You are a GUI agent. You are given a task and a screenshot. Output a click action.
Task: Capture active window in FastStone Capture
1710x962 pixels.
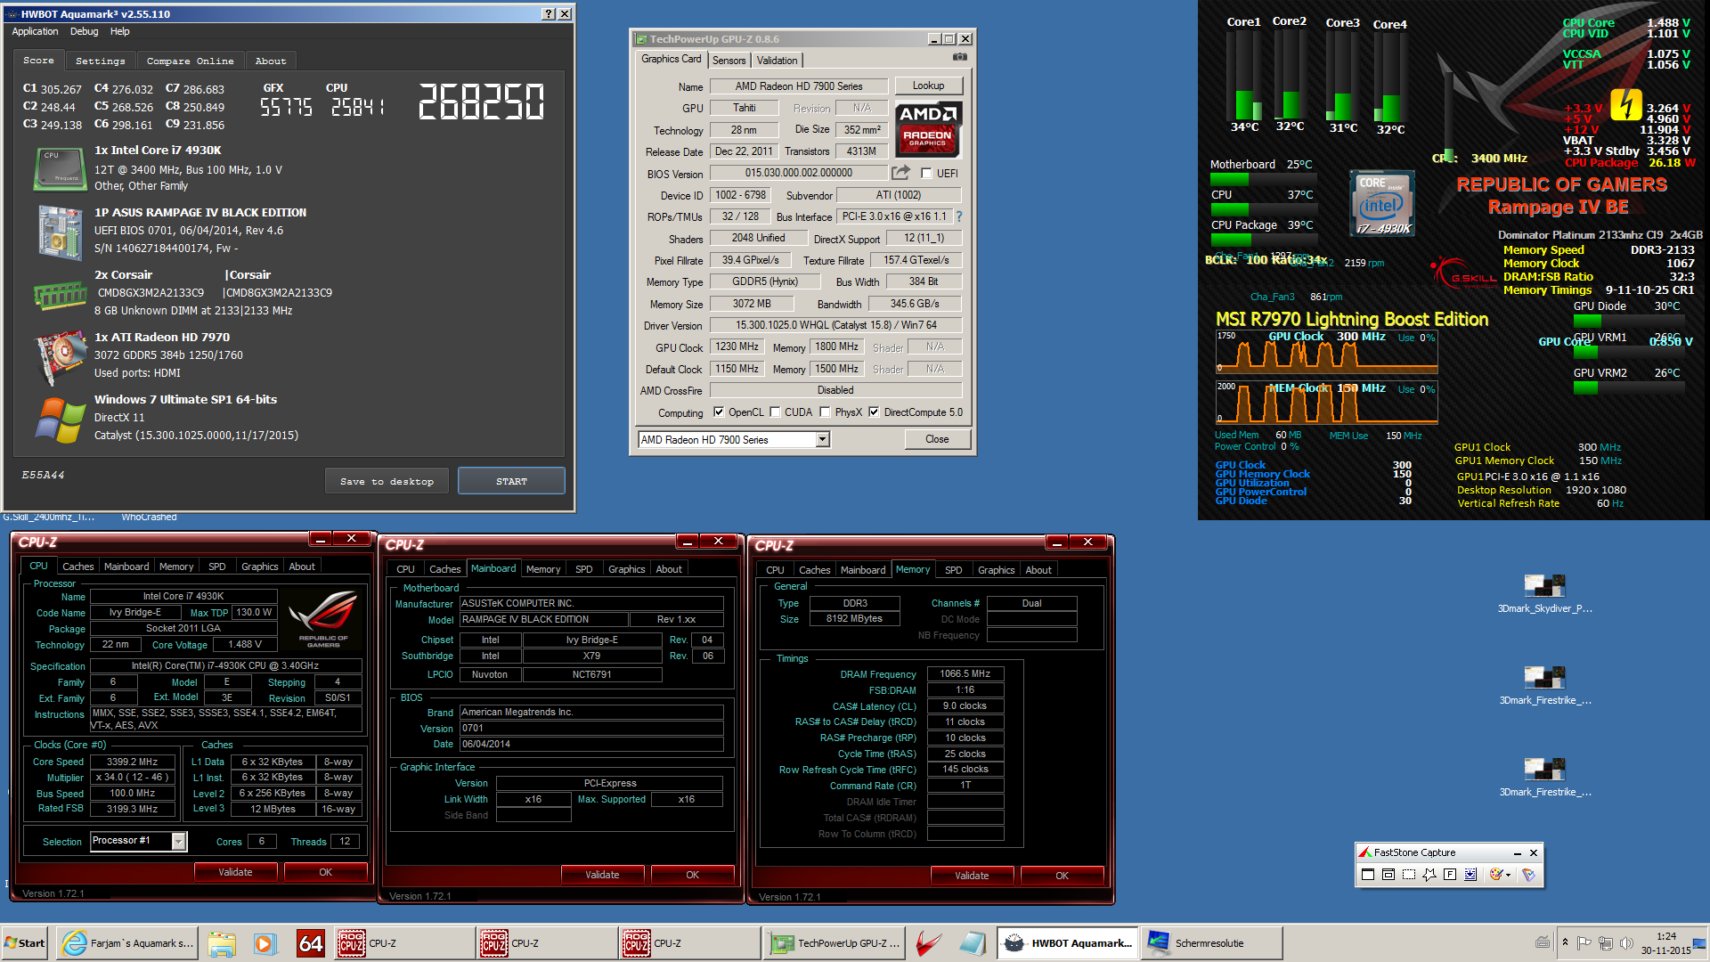coord(1367,875)
